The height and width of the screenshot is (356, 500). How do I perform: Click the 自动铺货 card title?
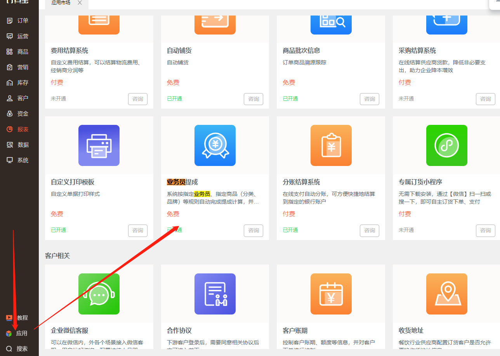(179, 50)
